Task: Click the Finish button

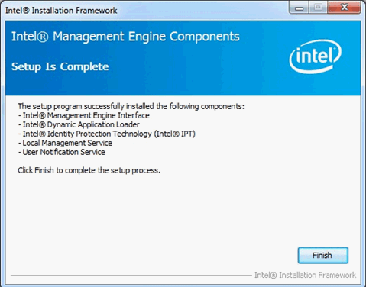Action: click(x=322, y=255)
